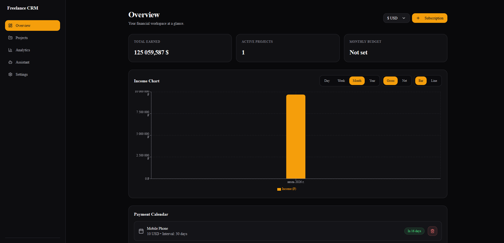Switch chart period to Week
The width and height of the screenshot is (504, 243).
(x=341, y=81)
